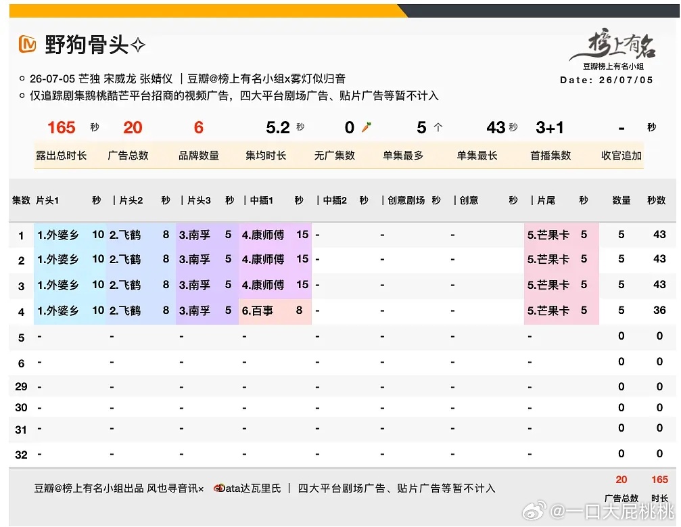Click the 片头1 column header

(x=47, y=200)
